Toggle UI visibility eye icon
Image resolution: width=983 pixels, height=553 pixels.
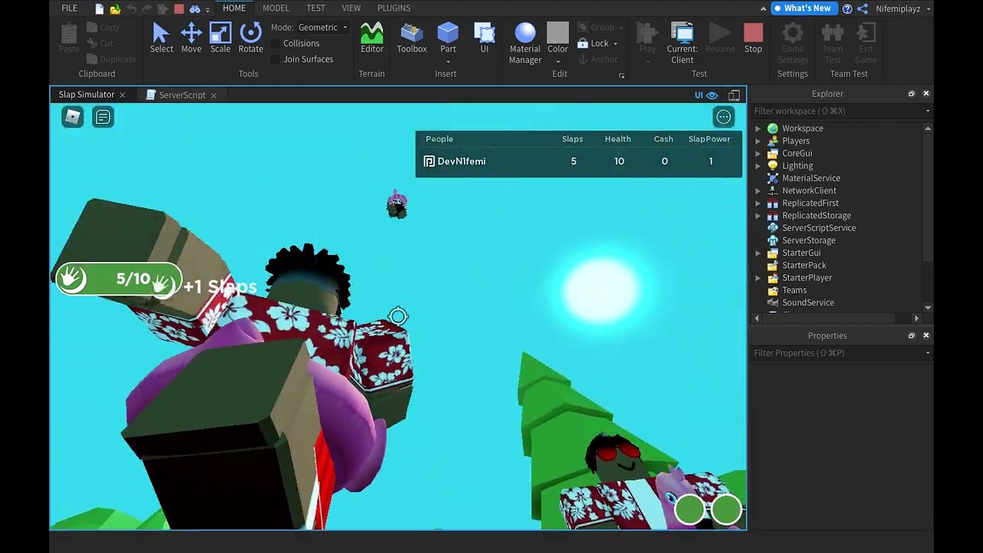pyautogui.click(x=712, y=95)
